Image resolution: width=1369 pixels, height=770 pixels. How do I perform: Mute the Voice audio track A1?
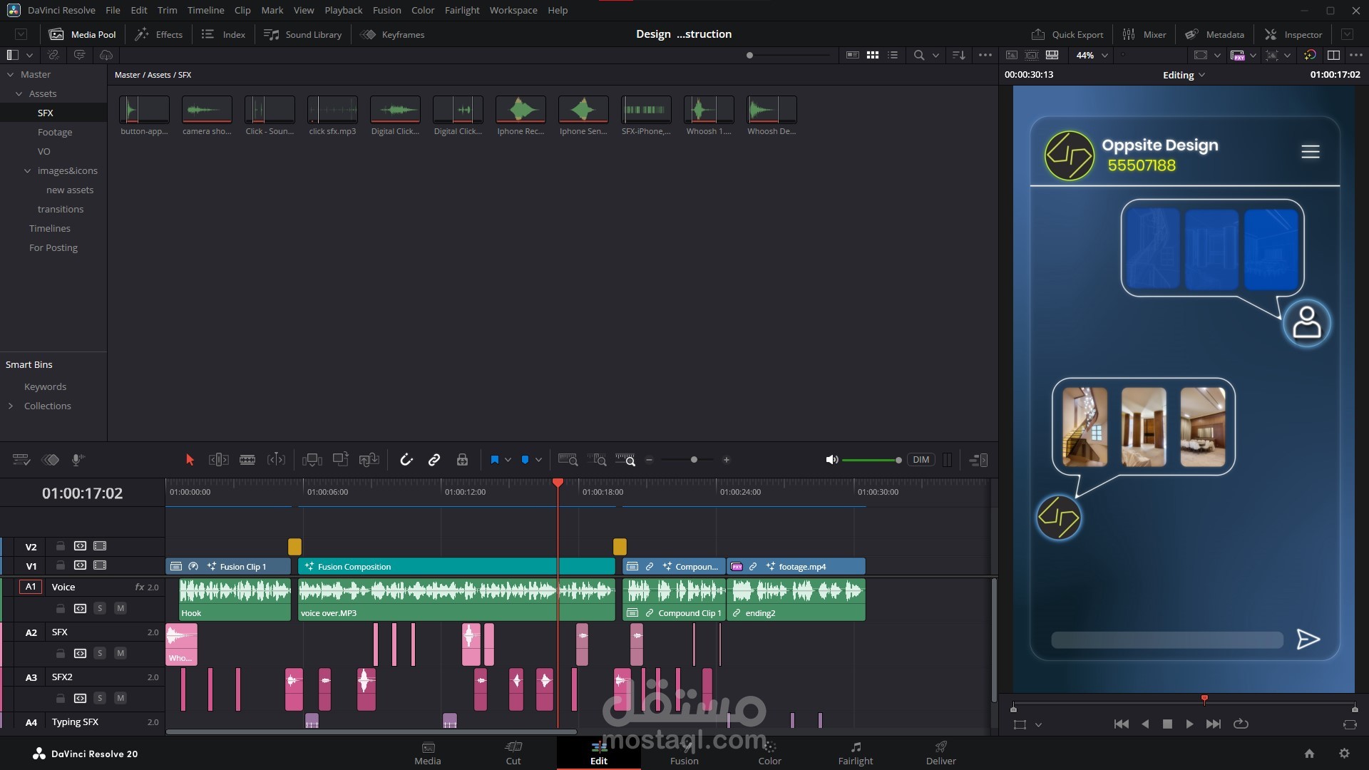click(x=121, y=608)
